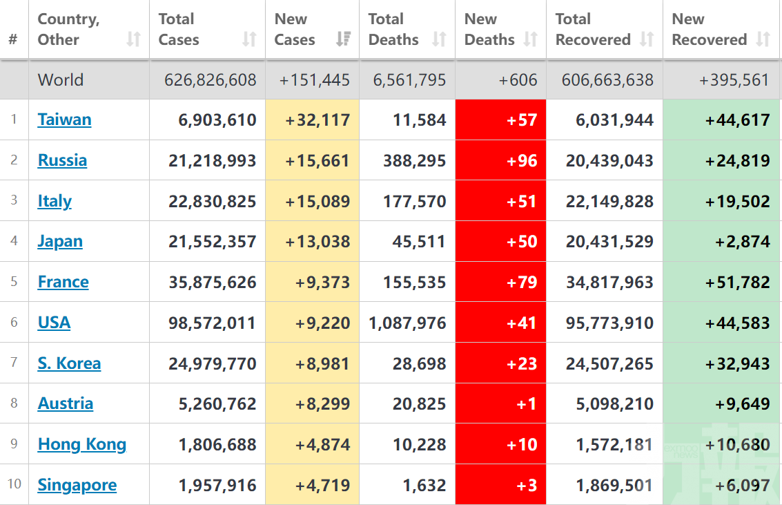This screenshot has height=505, width=782.
Task: Select Japan total deaths 45,511
Action: tap(419, 242)
